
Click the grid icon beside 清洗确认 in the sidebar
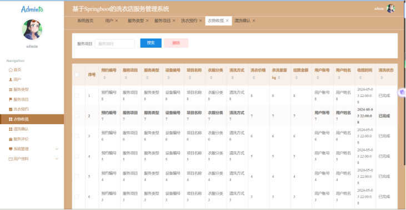11,129
